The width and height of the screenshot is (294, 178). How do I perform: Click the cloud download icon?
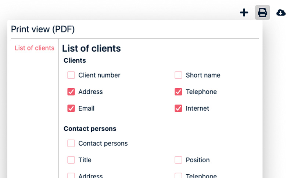coord(281,13)
